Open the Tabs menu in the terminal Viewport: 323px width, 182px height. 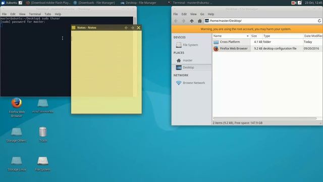tap(47, 14)
